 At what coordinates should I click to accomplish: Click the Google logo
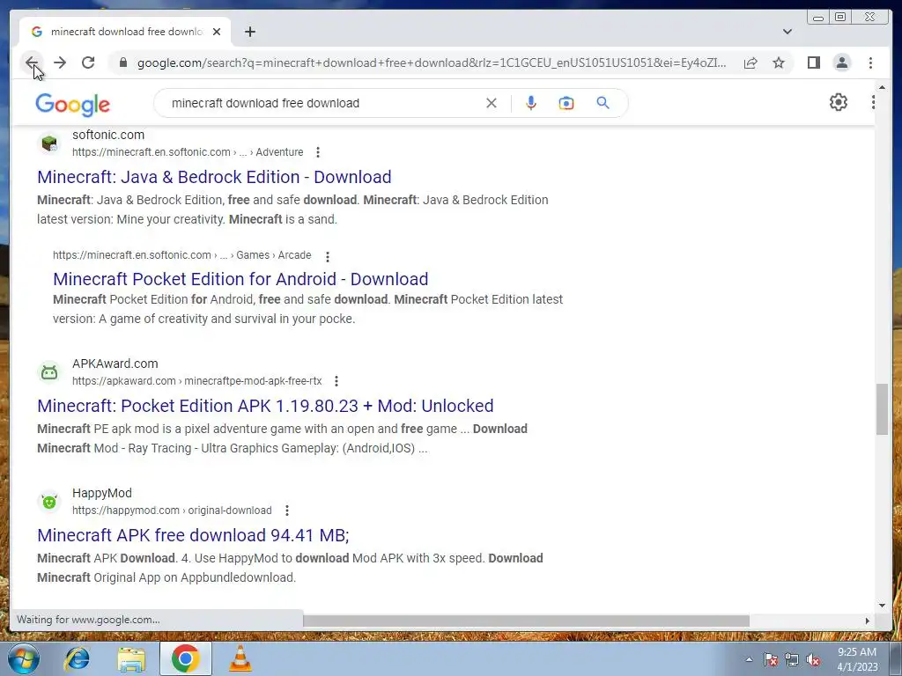tap(72, 104)
